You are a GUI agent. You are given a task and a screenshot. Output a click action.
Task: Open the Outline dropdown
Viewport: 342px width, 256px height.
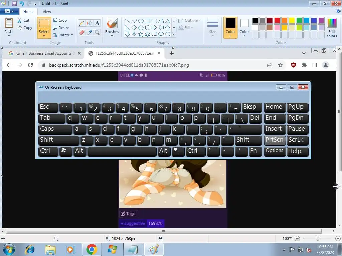(x=190, y=20)
